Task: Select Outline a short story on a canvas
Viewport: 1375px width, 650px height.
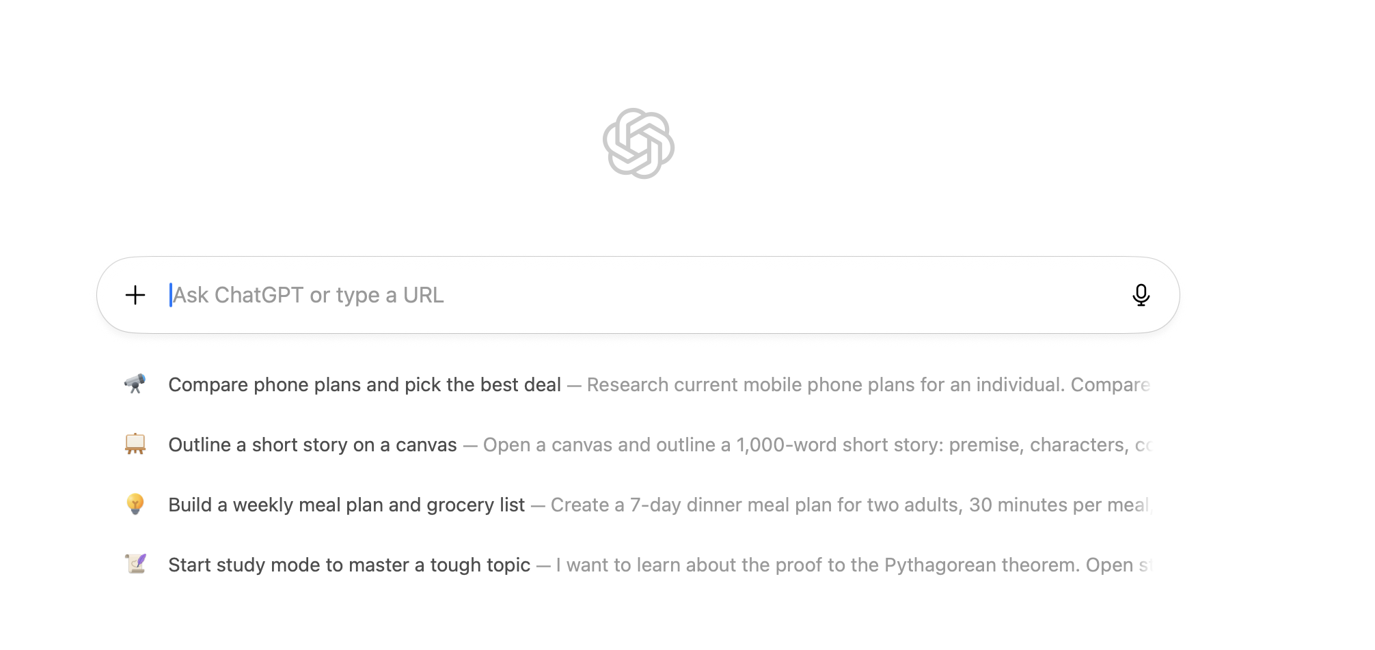Action: [x=312, y=444]
